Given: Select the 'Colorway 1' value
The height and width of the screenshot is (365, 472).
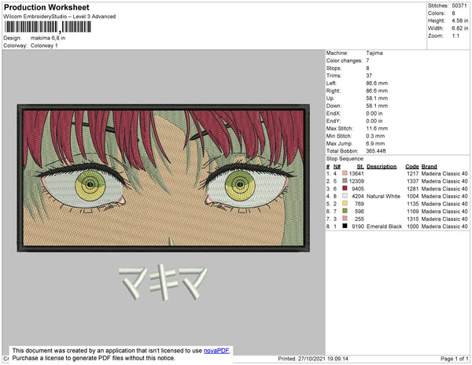Looking at the screenshot, I should tap(44, 46).
